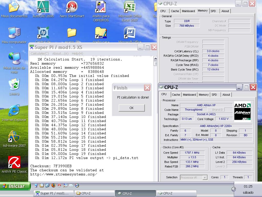The image size is (262, 197).
Task: Click the Firefox quick launch icon
Action: (x=53, y=185)
